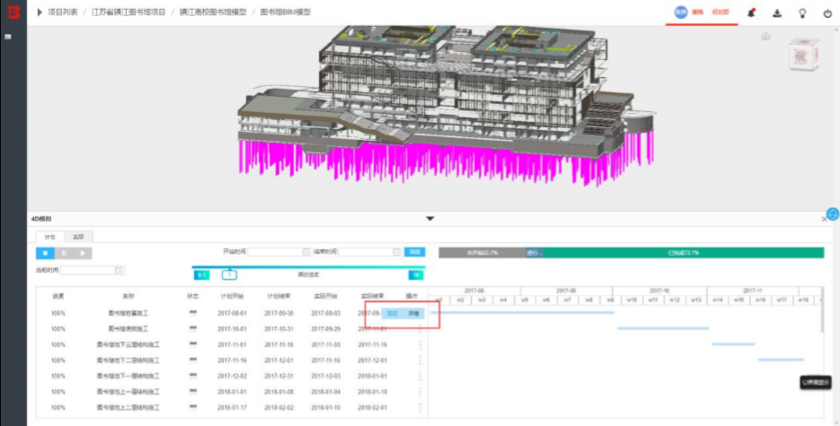Click the 结束时间 date input field

(x=369, y=252)
